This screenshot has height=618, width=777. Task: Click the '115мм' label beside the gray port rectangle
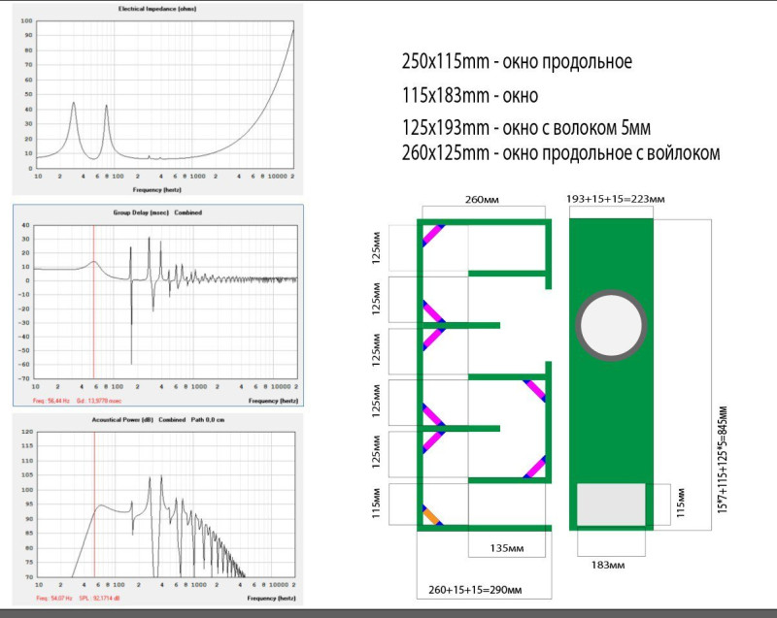coord(681,504)
